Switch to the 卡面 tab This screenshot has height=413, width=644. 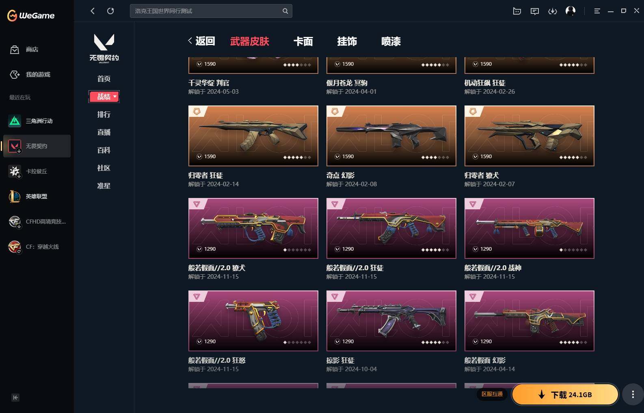(303, 41)
